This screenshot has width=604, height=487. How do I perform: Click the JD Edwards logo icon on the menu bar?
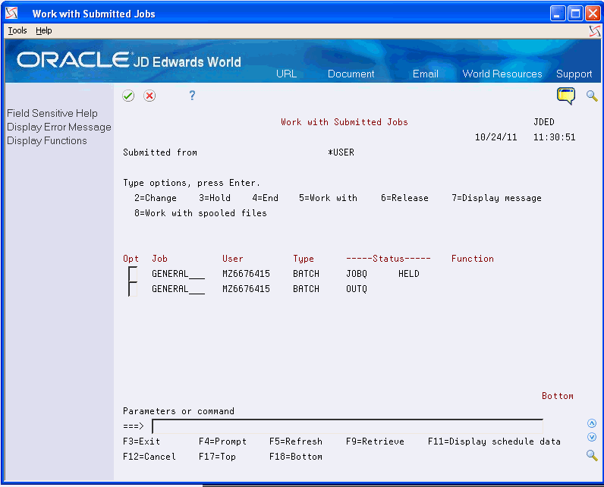(595, 31)
